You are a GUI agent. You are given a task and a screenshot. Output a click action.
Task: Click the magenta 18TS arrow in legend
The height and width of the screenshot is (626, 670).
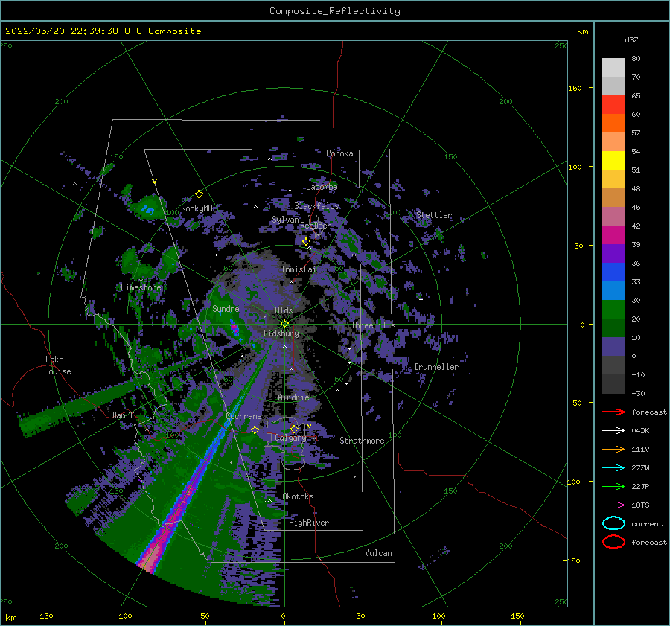pyautogui.click(x=613, y=505)
